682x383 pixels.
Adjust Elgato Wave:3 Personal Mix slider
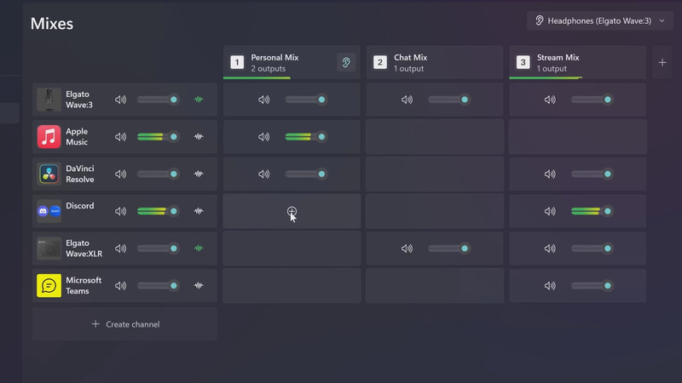306,100
